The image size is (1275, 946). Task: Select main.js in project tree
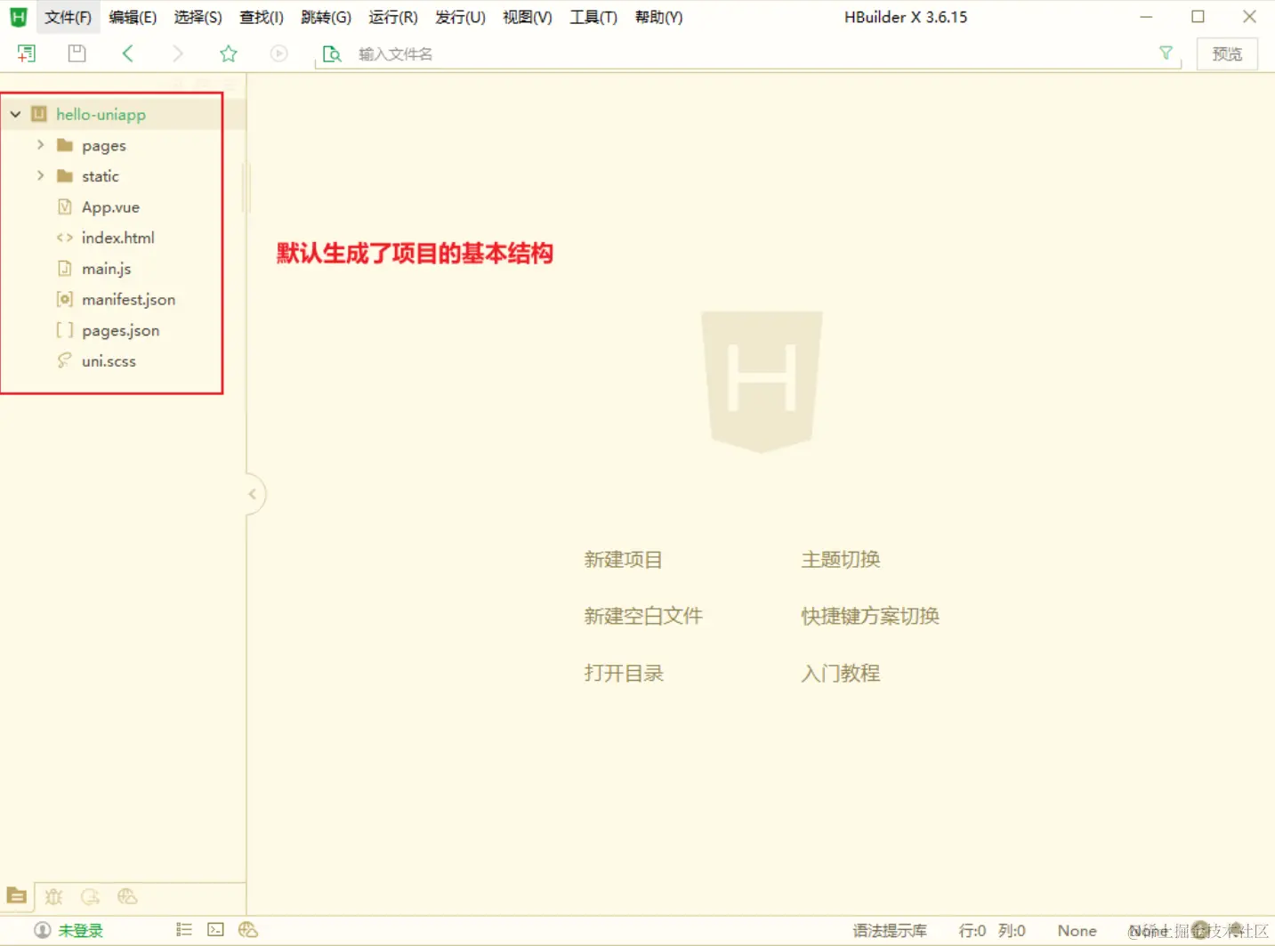107,268
